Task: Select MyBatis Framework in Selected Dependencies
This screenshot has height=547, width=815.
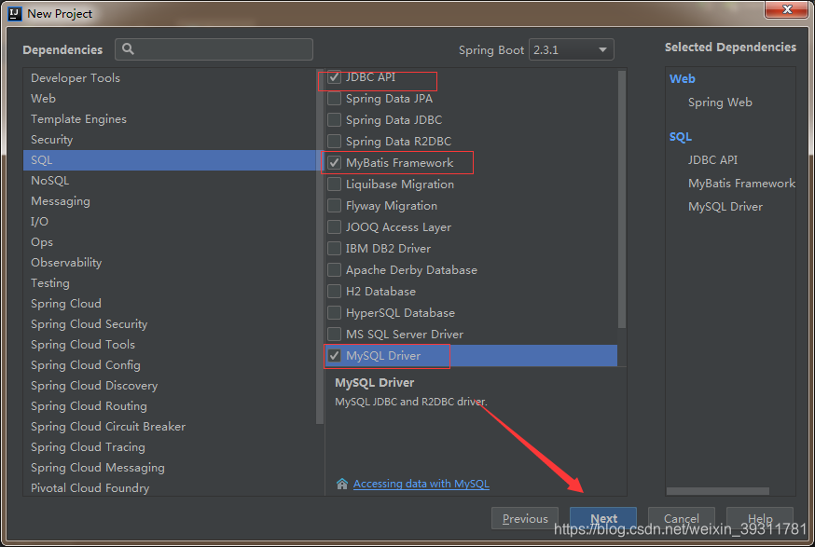Action: 741,184
